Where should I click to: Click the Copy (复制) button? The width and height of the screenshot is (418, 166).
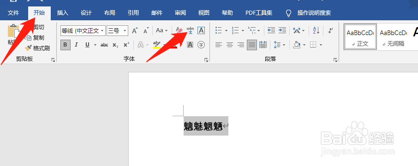pos(35,37)
